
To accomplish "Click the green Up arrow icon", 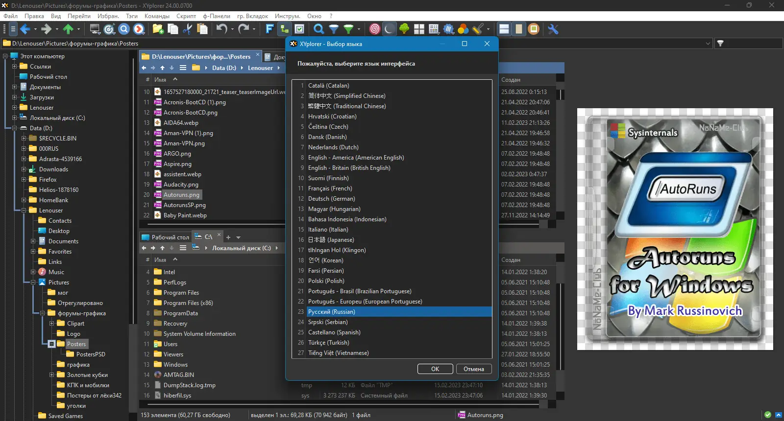I will click(68, 29).
